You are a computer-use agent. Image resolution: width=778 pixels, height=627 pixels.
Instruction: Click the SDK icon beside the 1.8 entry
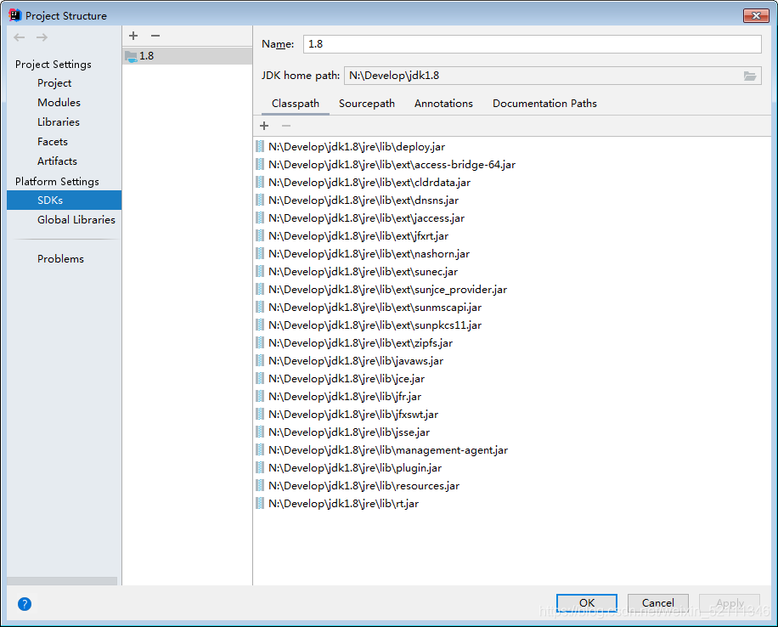132,55
